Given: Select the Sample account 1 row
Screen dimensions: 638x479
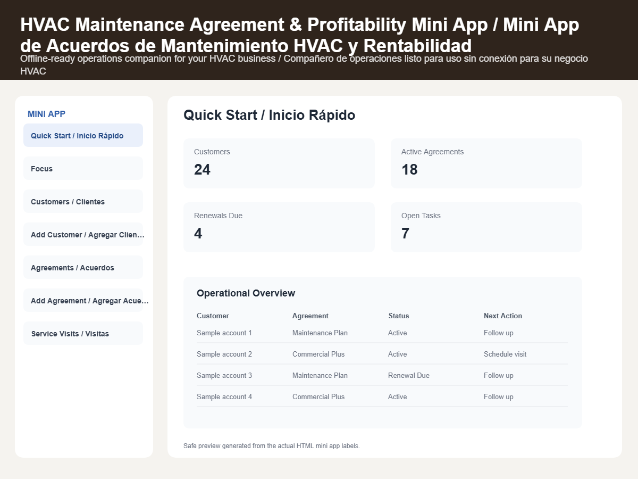Looking at the screenshot, I should point(382,333).
